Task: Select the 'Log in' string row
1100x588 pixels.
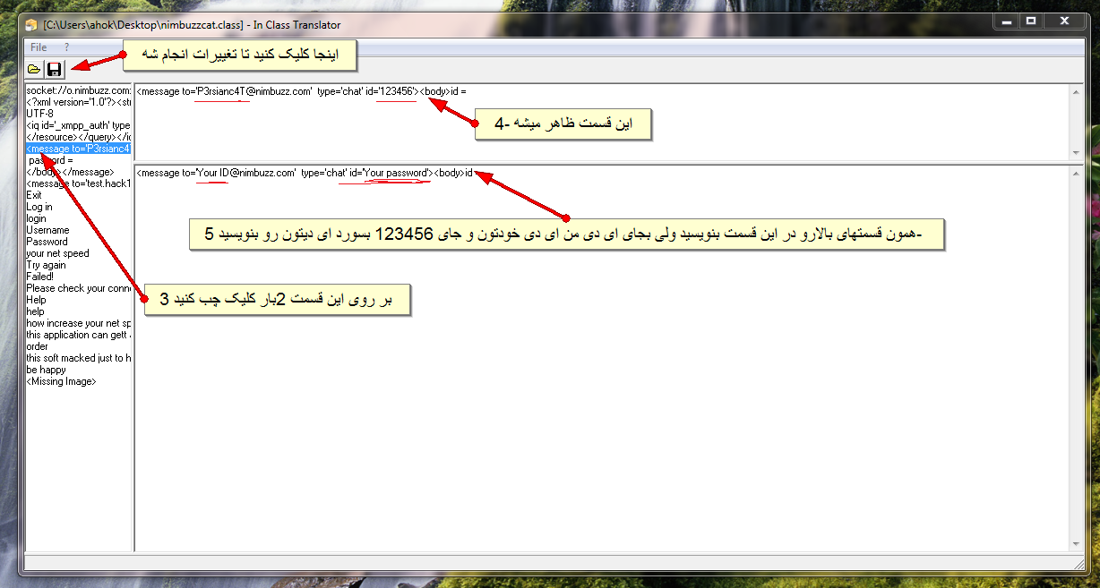Action: tap(79, 207)
